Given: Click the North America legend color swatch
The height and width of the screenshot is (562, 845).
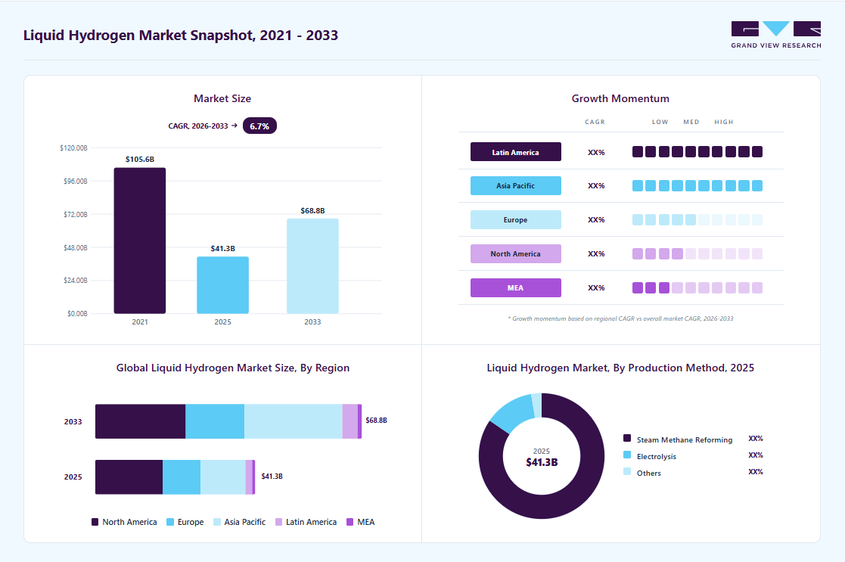Looking at the screenshot, I should pyautogui.click(x=95, y=522).
